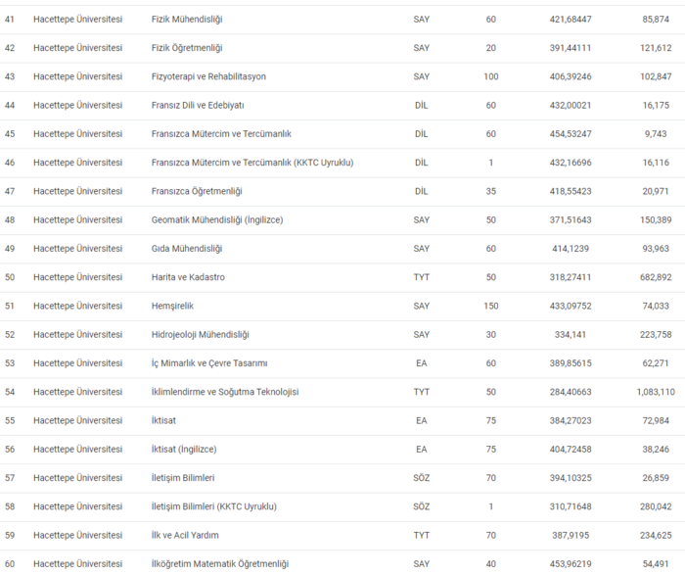Select the Fizyoterapi ve Rehabilitasyon row
685x574 pixels.
(x=208, y=76)
